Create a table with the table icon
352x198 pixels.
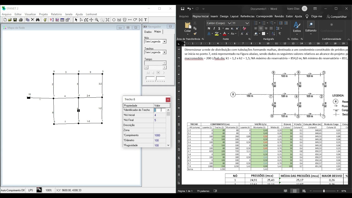tap(62, 20)
